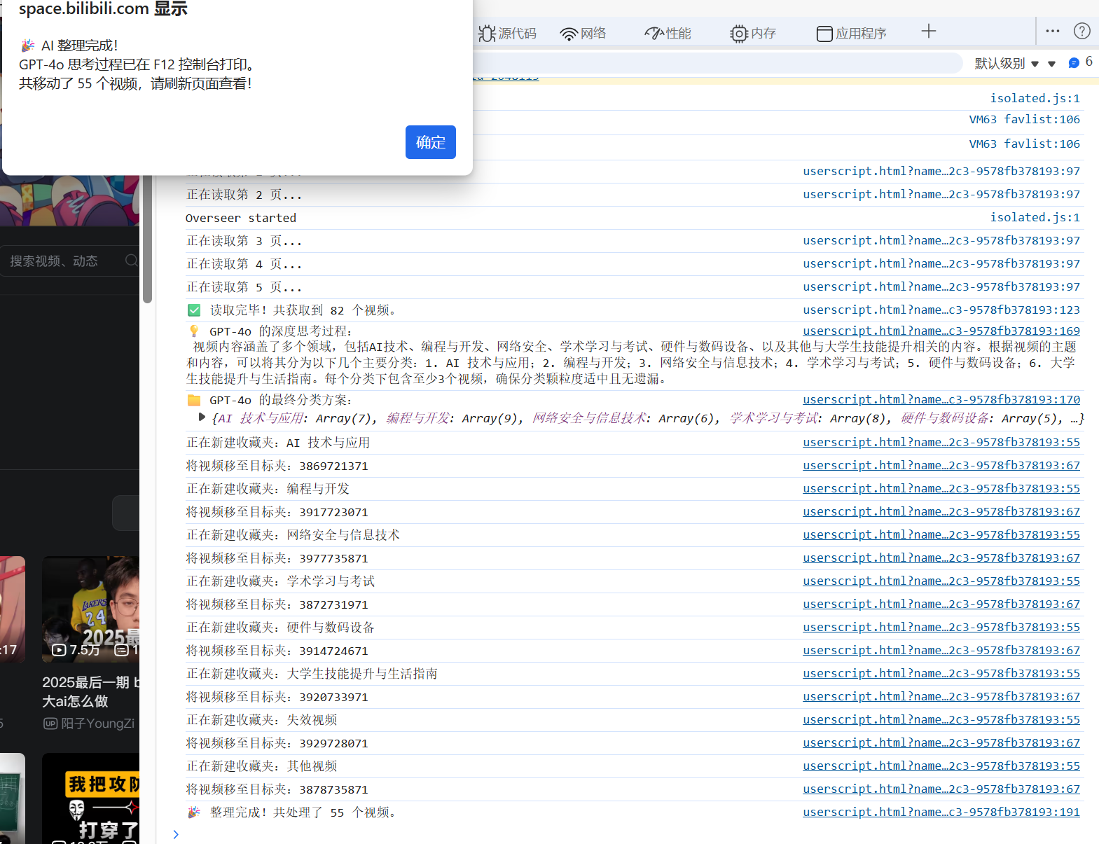Viewport: 1099px width, 844px height.
Task: Click the console filter input field
Action: pyautogui.click(x=714, y=63)
